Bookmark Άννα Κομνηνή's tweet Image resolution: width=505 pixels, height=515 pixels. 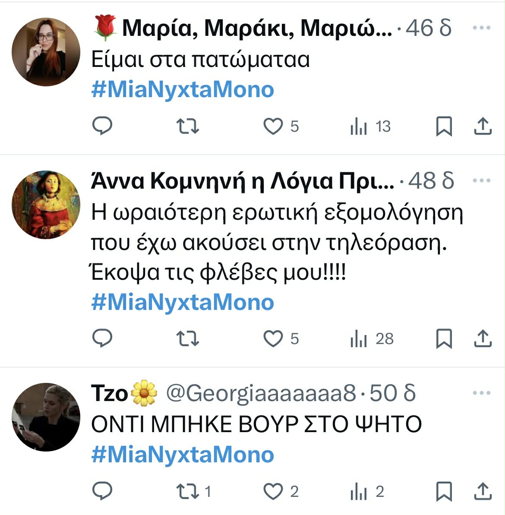tap(444, 338)
